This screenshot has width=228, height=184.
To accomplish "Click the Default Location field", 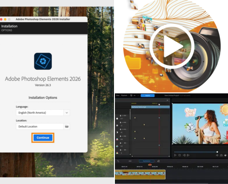I will 40,126.
